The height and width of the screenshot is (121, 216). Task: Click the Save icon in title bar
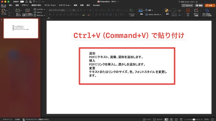click(30, 2)
